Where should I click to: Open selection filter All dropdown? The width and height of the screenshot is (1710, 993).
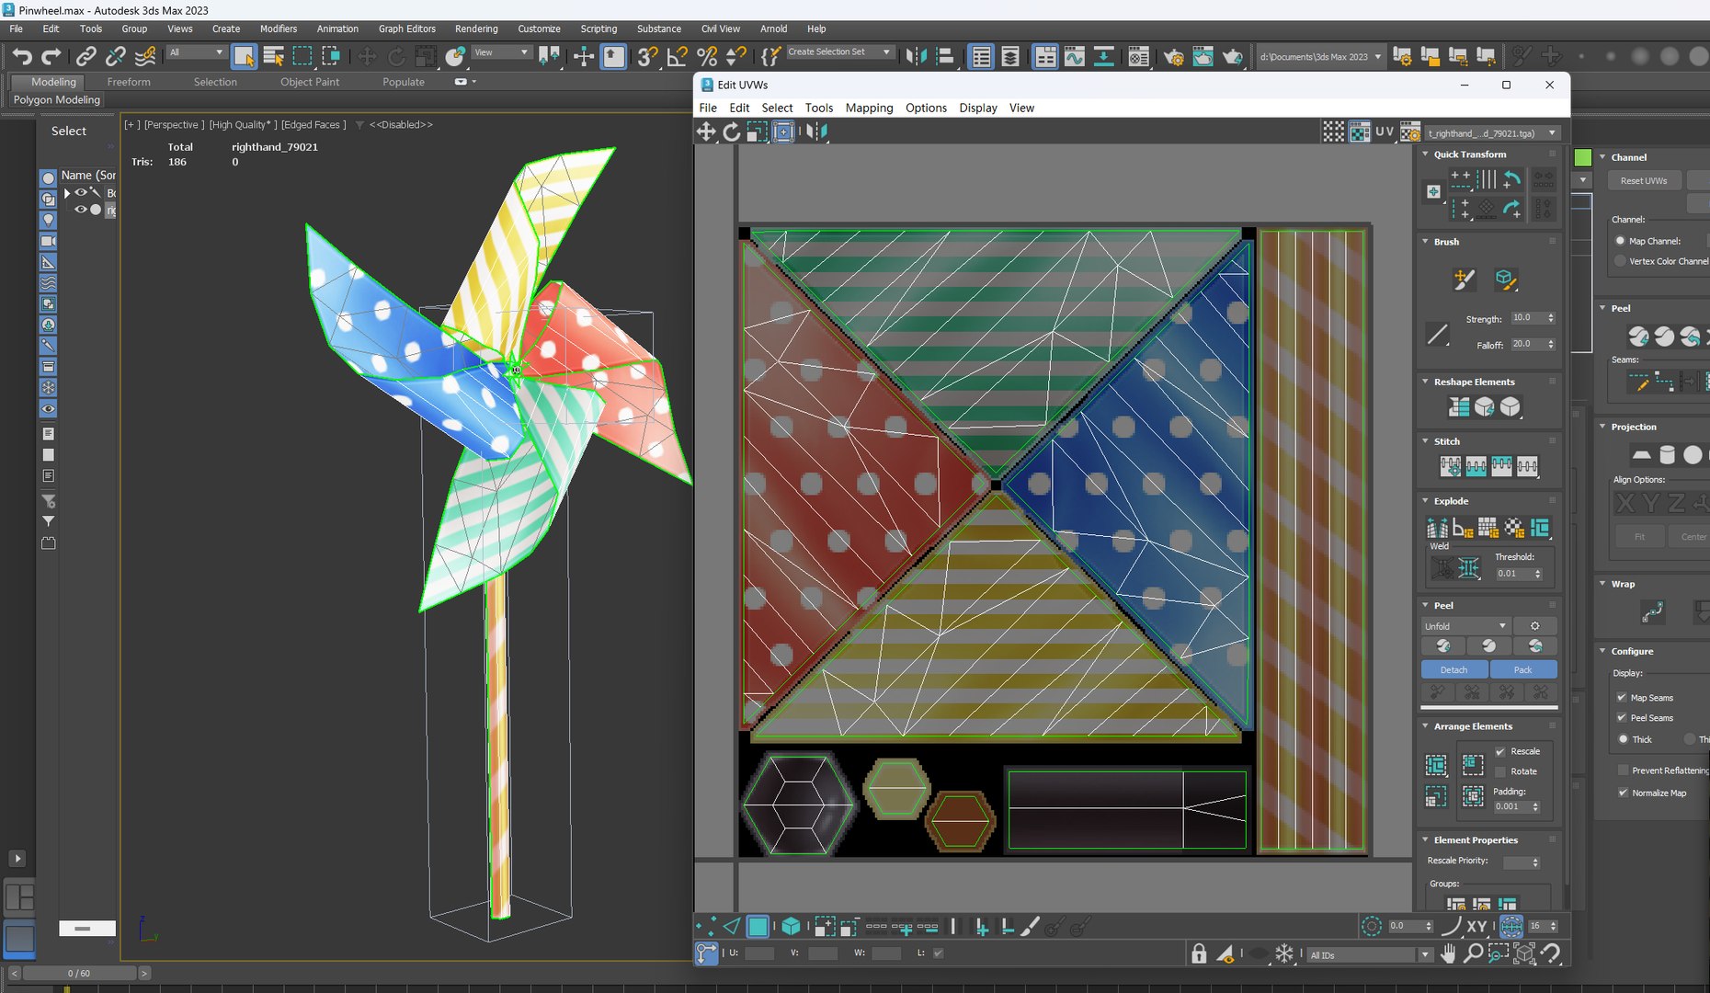196,52
